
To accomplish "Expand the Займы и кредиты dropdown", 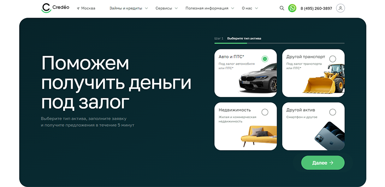I will pyautogui.click(x=129, y=8).
